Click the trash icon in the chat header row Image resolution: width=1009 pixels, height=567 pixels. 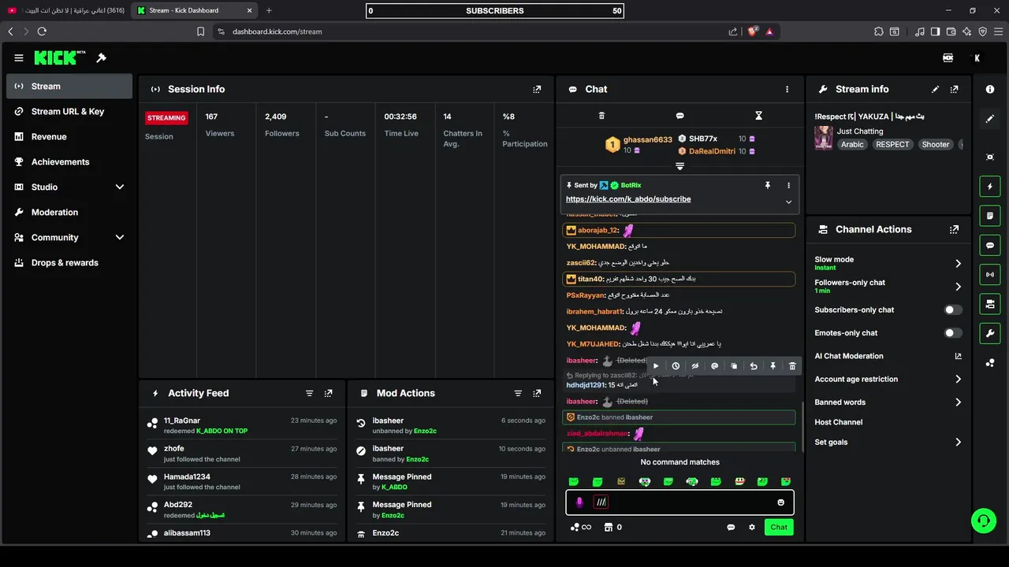point(601,116)
